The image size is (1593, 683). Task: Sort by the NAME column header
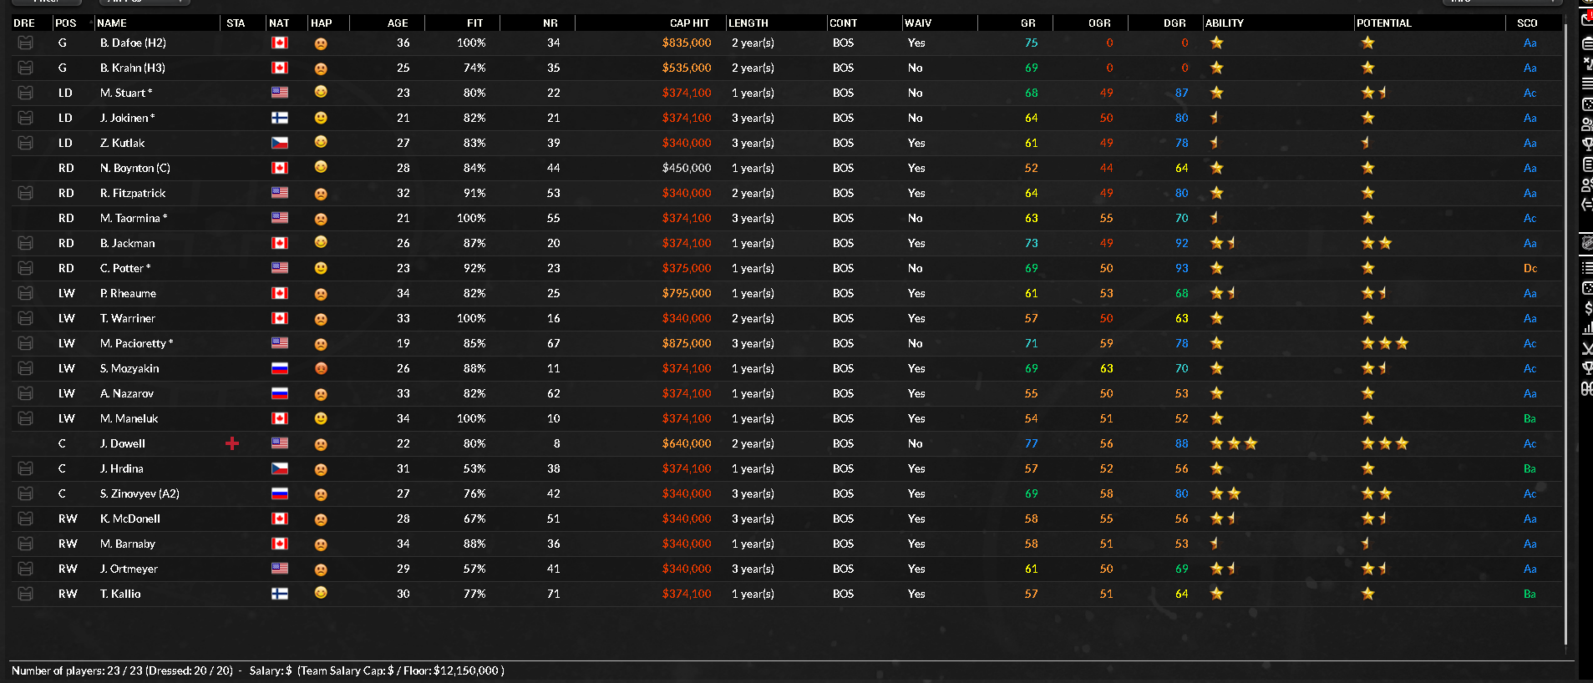coord(112,23)
